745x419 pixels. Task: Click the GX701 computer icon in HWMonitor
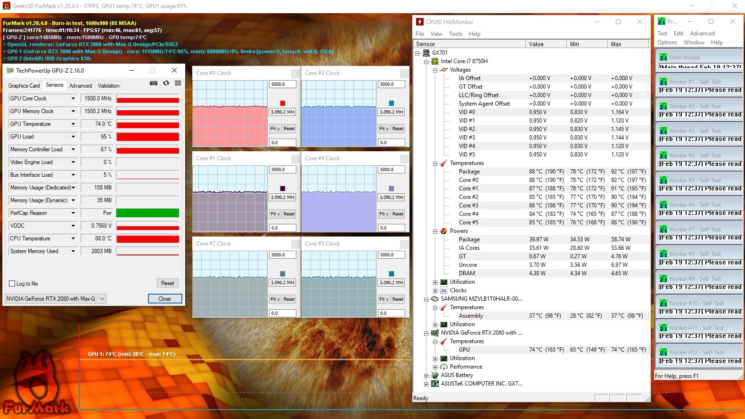(x=426, y=53)
